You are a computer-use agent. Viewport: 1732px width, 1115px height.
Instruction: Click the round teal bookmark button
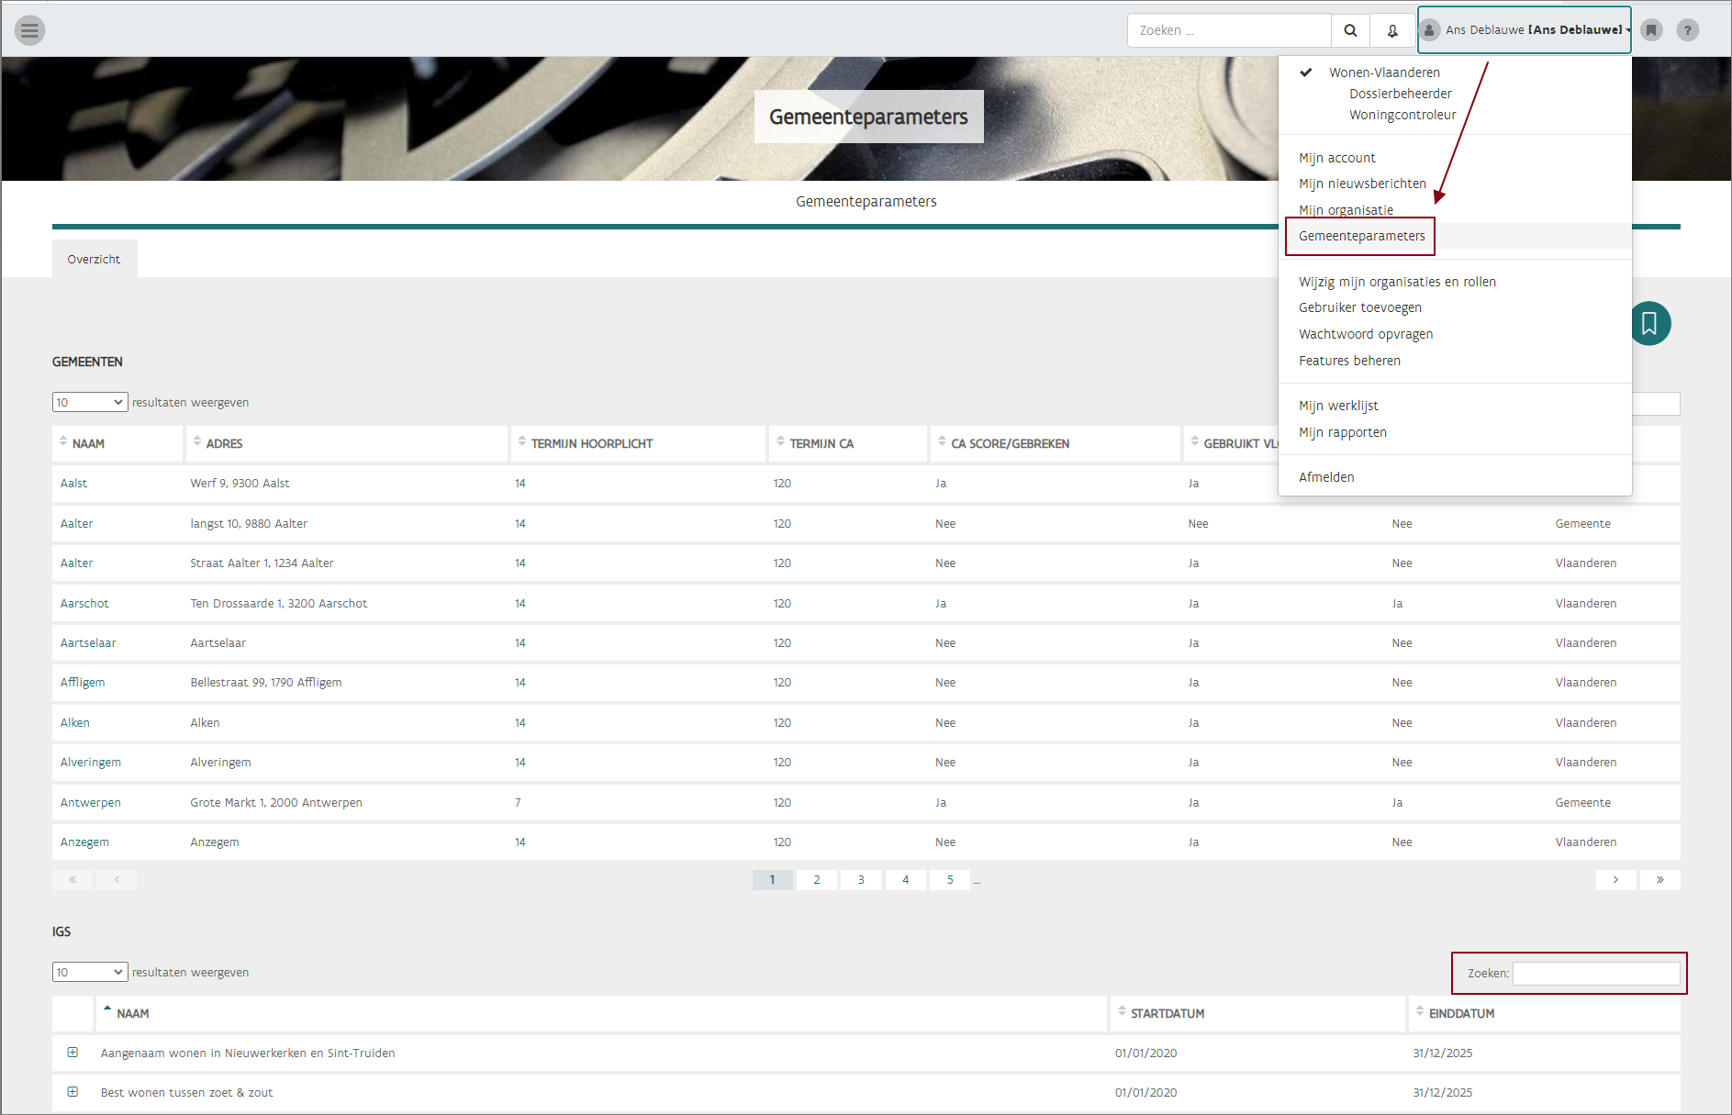point(1649,323)
